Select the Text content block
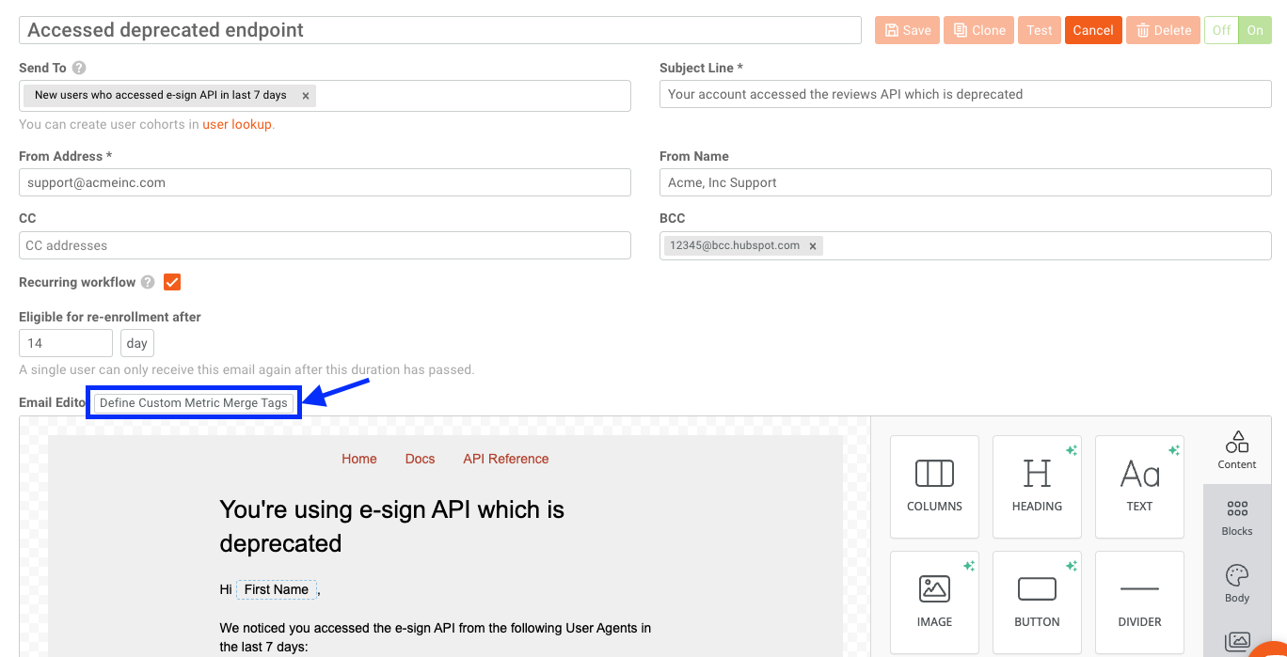 click(1139, 487)
